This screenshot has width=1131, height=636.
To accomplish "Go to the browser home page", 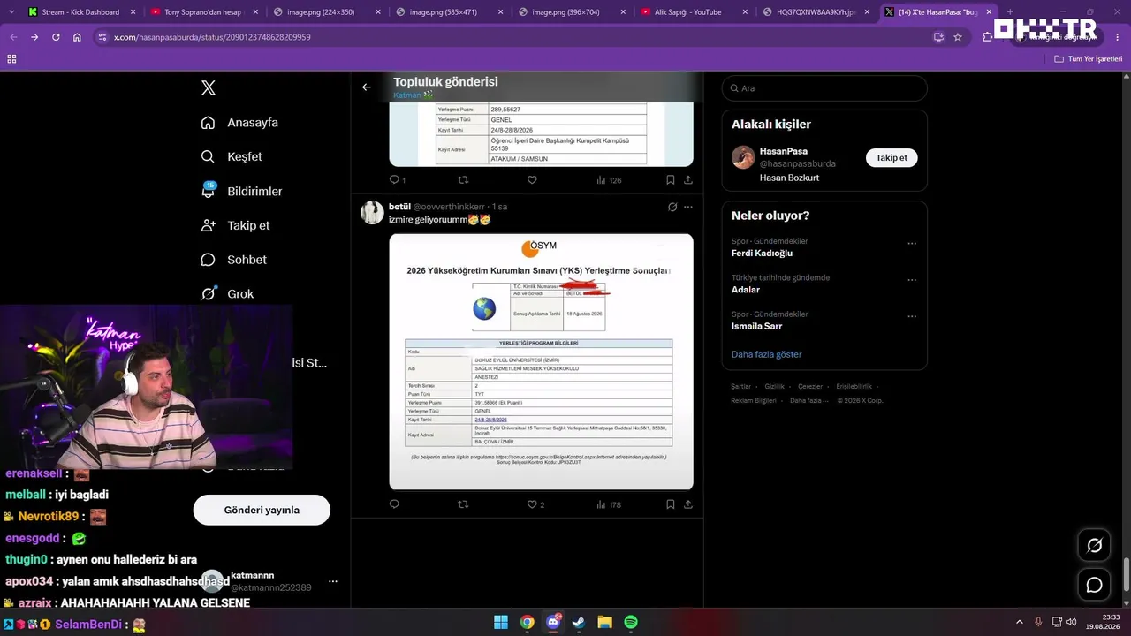I will point(77,37).
